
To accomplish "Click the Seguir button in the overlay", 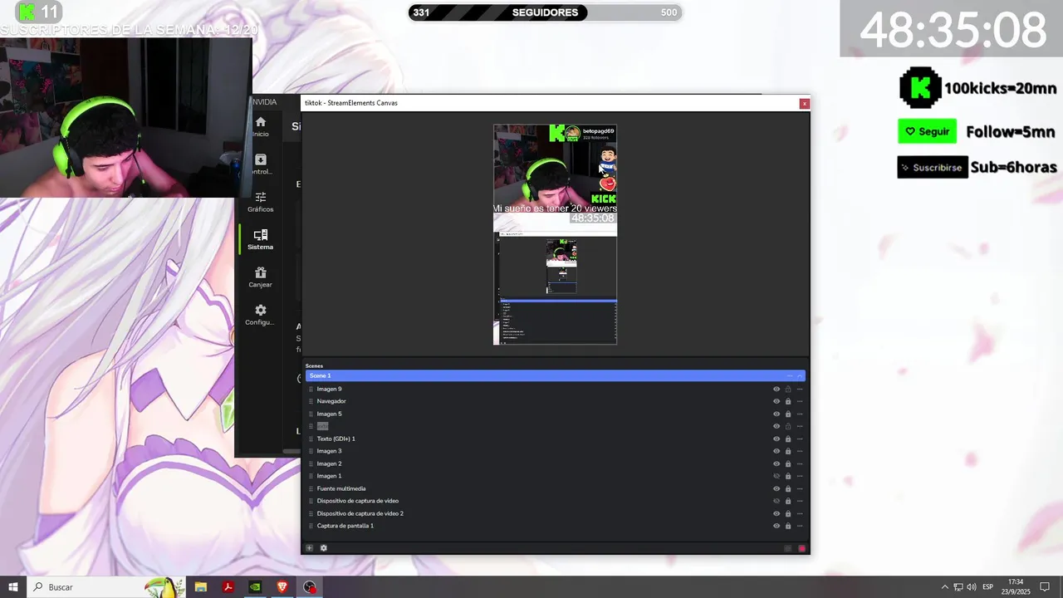I will (927, 131).
